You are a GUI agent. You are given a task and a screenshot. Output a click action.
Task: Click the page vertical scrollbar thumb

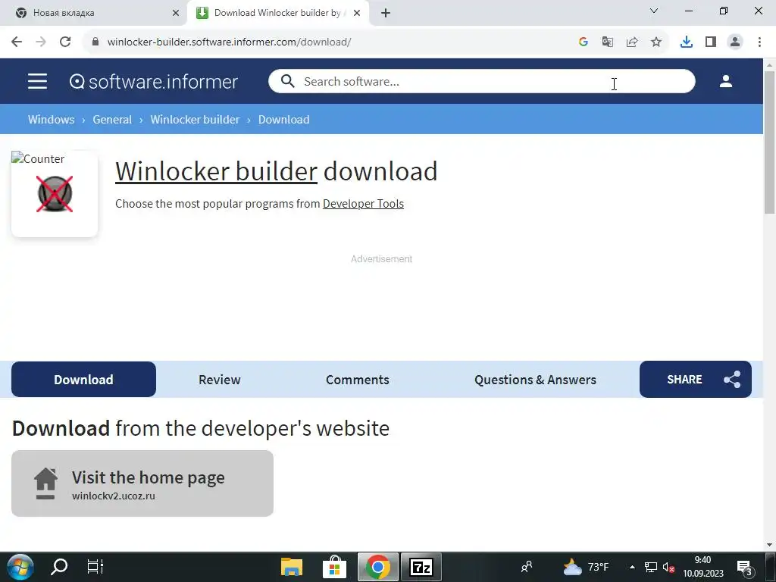point(769,142)
